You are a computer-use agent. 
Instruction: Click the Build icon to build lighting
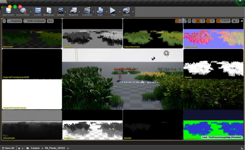pyautogui.click(x=100, y=10)
